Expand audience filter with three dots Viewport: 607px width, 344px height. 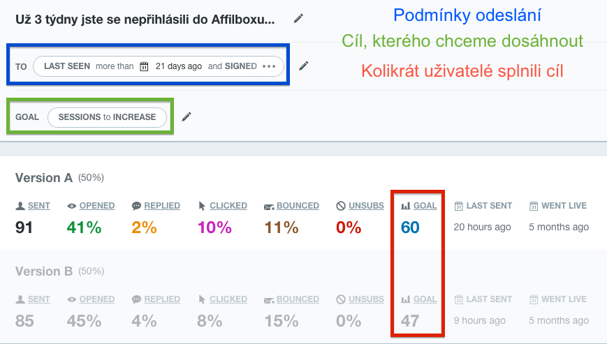pos(269,66)
